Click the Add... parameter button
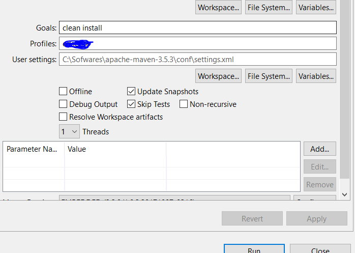Screen dimensions: 355x253 [x=319, y=149]
